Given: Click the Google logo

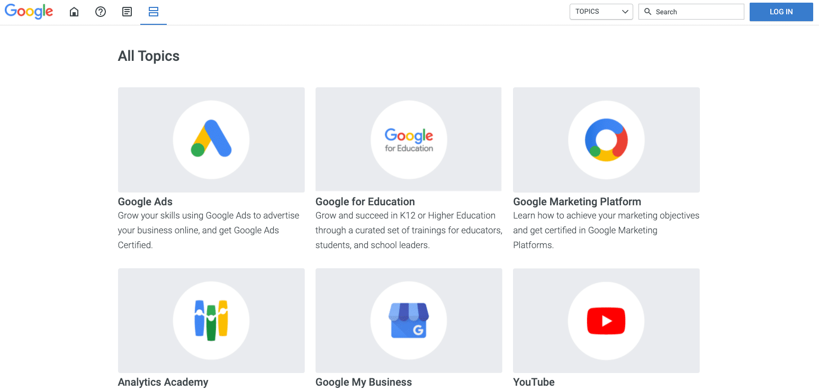Looking at the screenshot, I should point(29,12).
